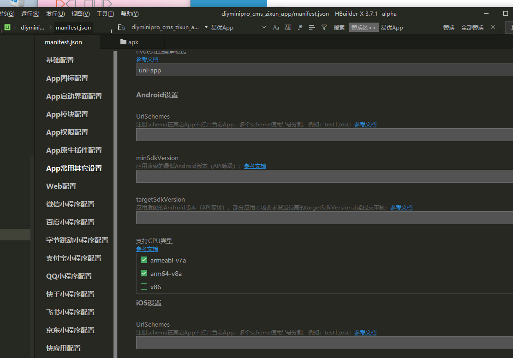Image resolution: width=513 pixels, height=358 pixels.
Task: Click the 全部替换 button
Action: [x=472, y=28]
